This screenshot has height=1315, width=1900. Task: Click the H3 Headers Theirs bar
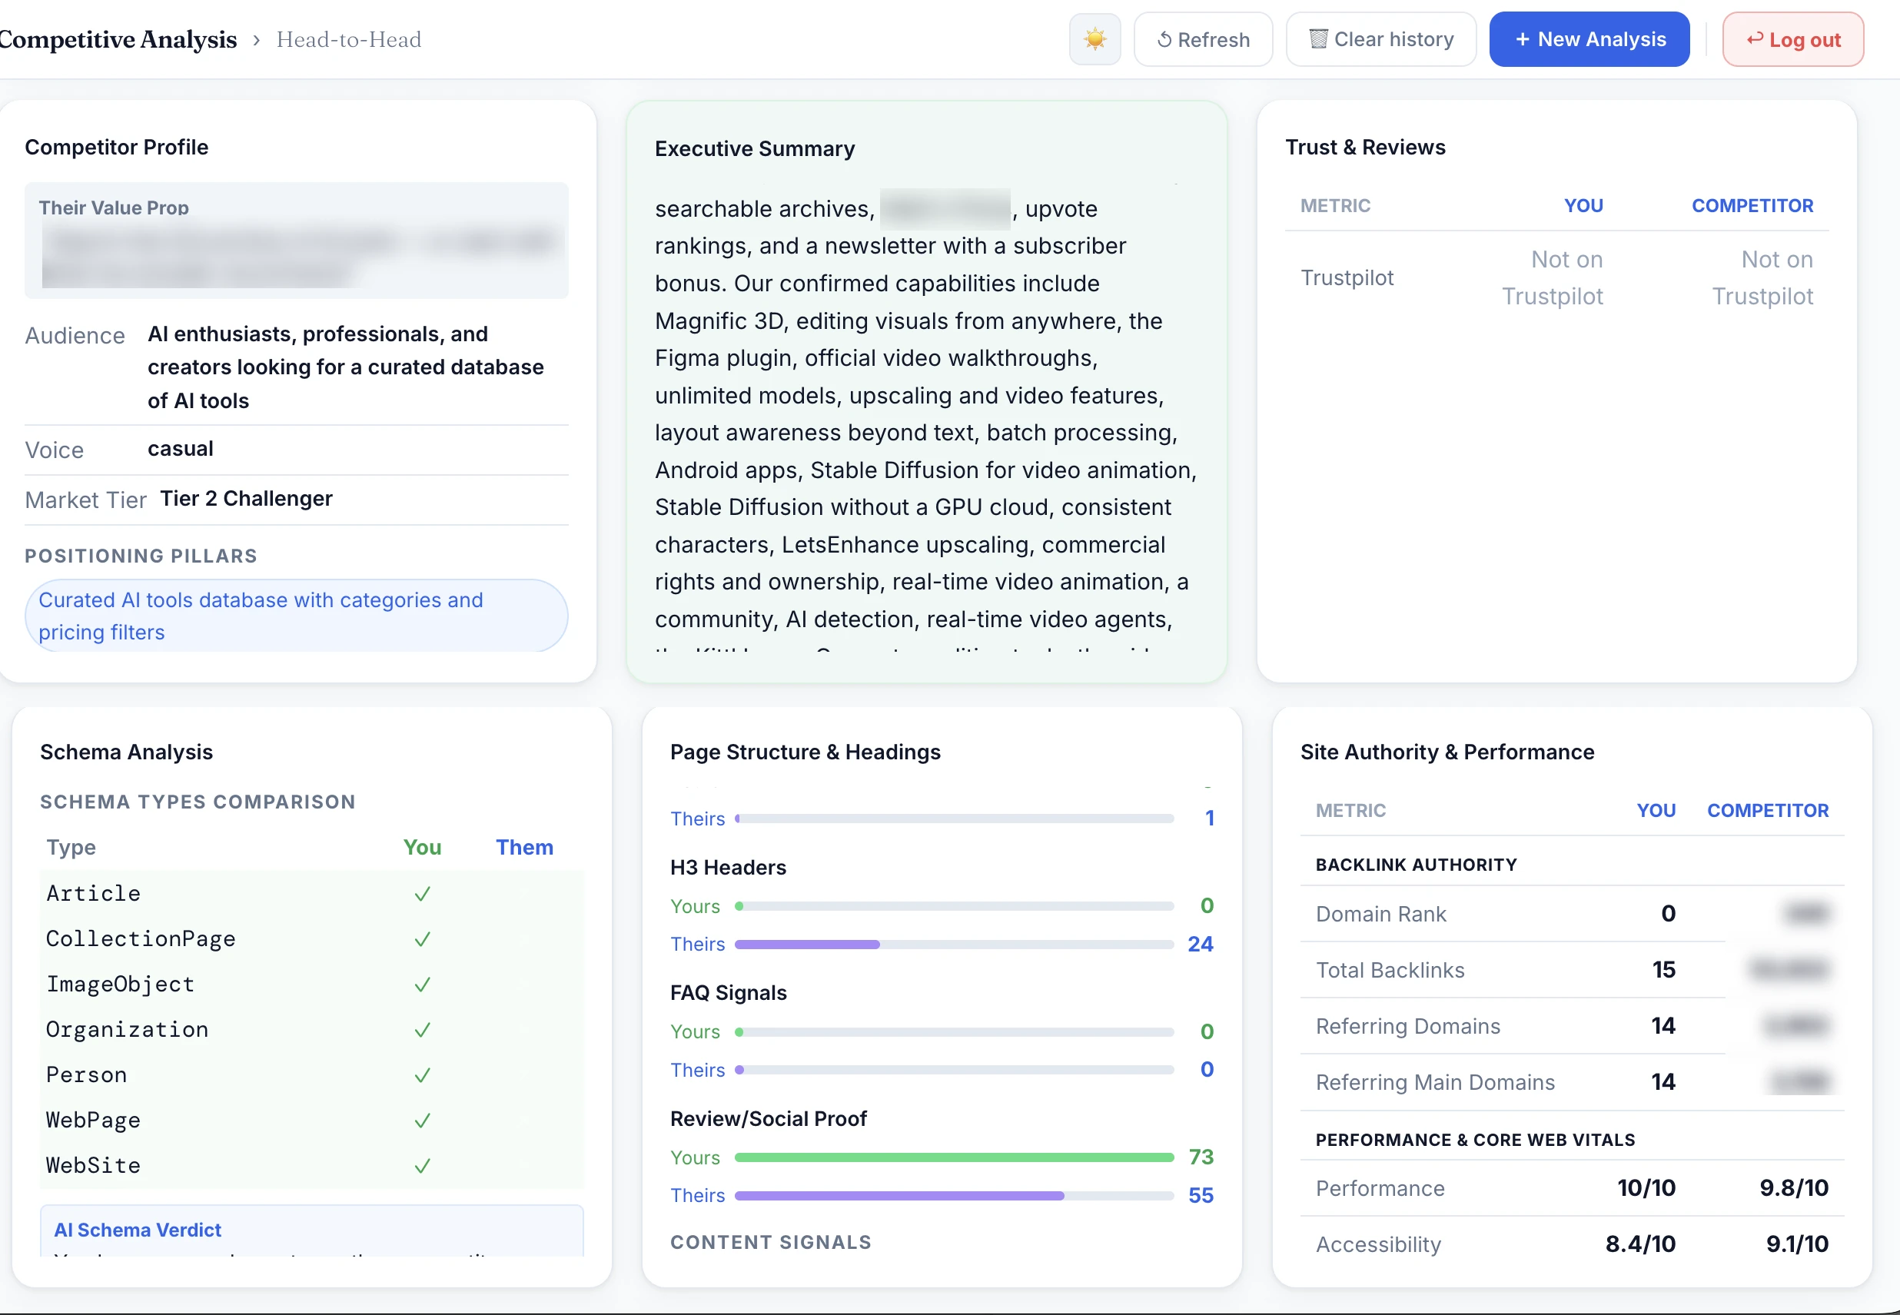point(954,945)
